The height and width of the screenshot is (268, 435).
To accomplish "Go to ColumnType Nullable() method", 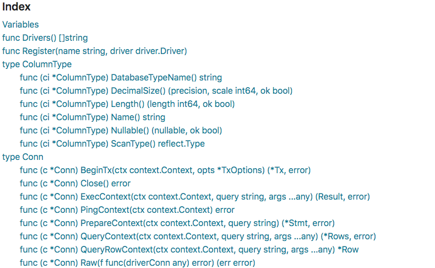I will [121, 131].
